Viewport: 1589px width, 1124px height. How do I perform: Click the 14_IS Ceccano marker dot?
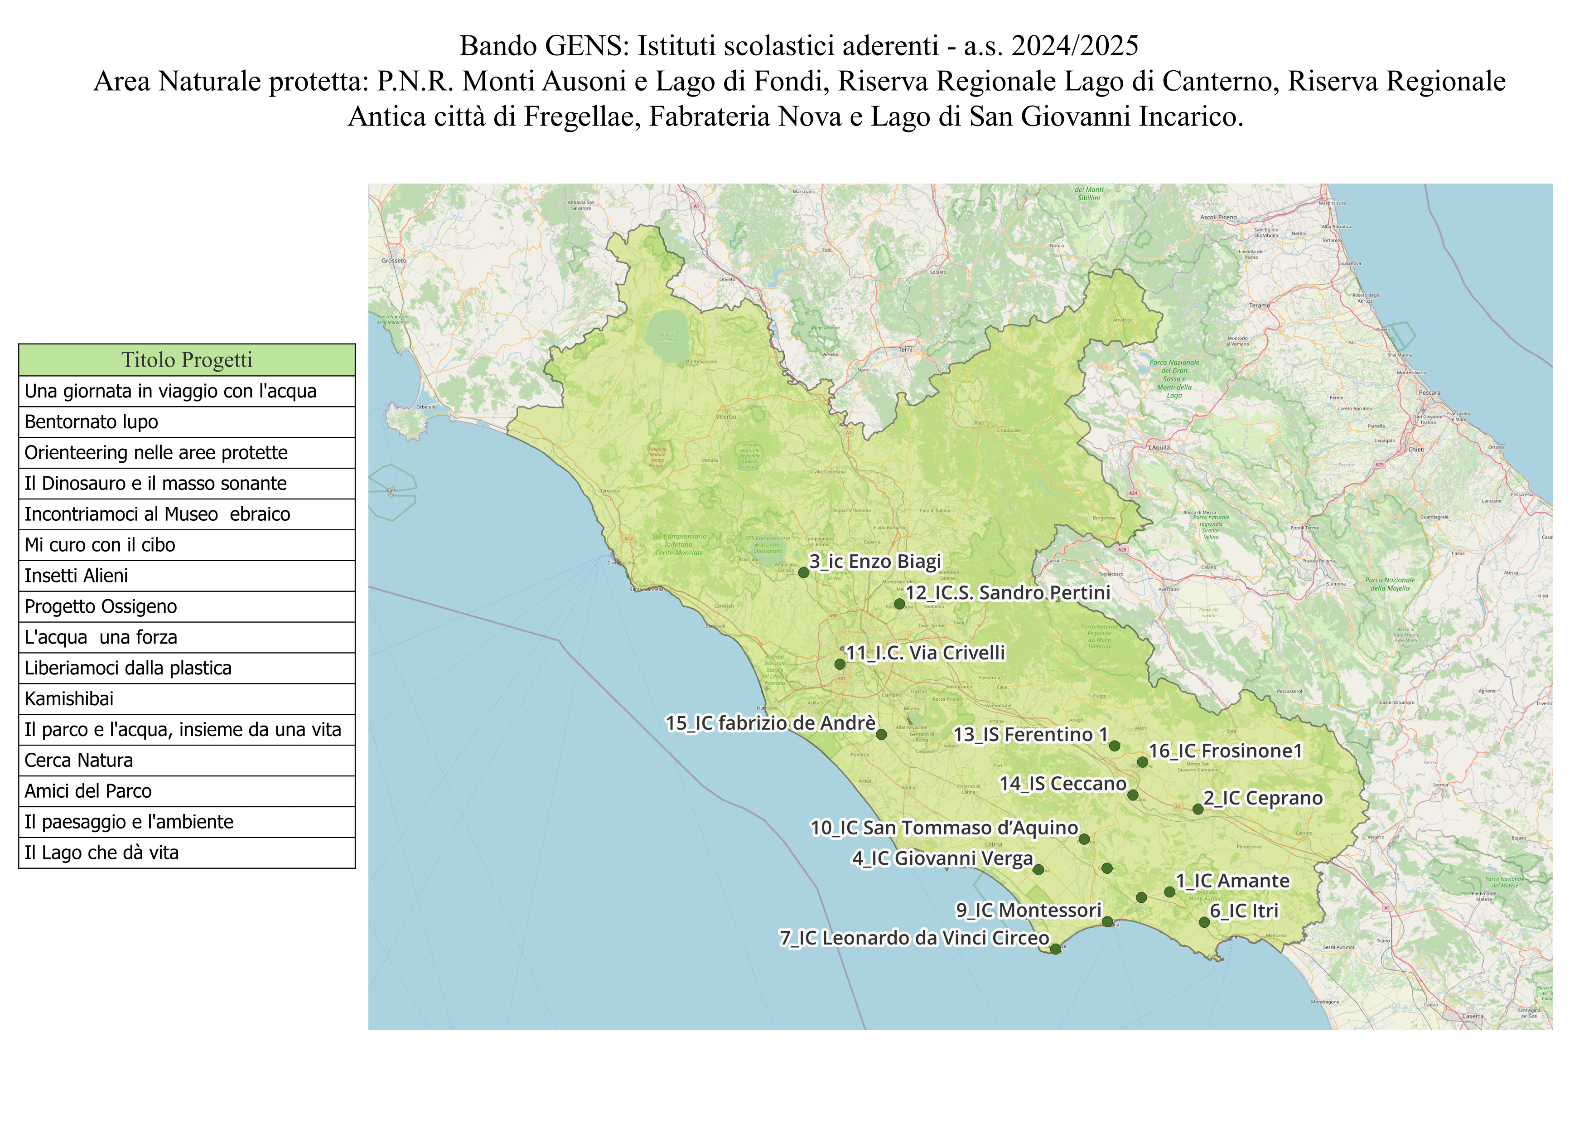[x=1133, y=795]
